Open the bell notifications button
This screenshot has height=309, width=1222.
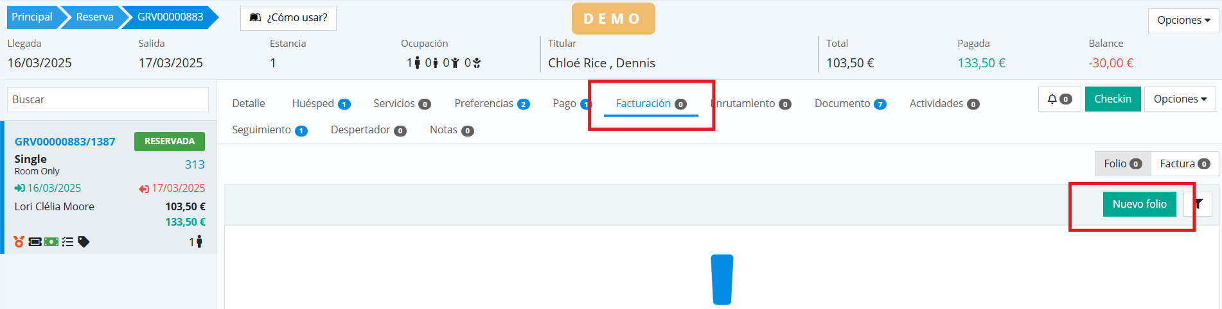pos(1059,99)
